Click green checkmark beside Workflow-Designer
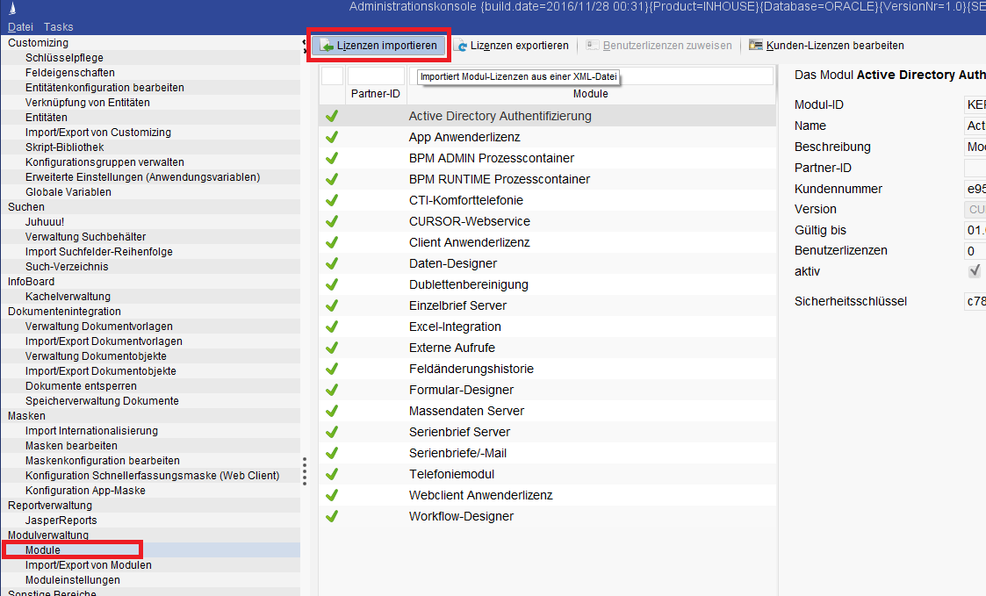Screen dimensions: 986x596 tap(332, 516)
